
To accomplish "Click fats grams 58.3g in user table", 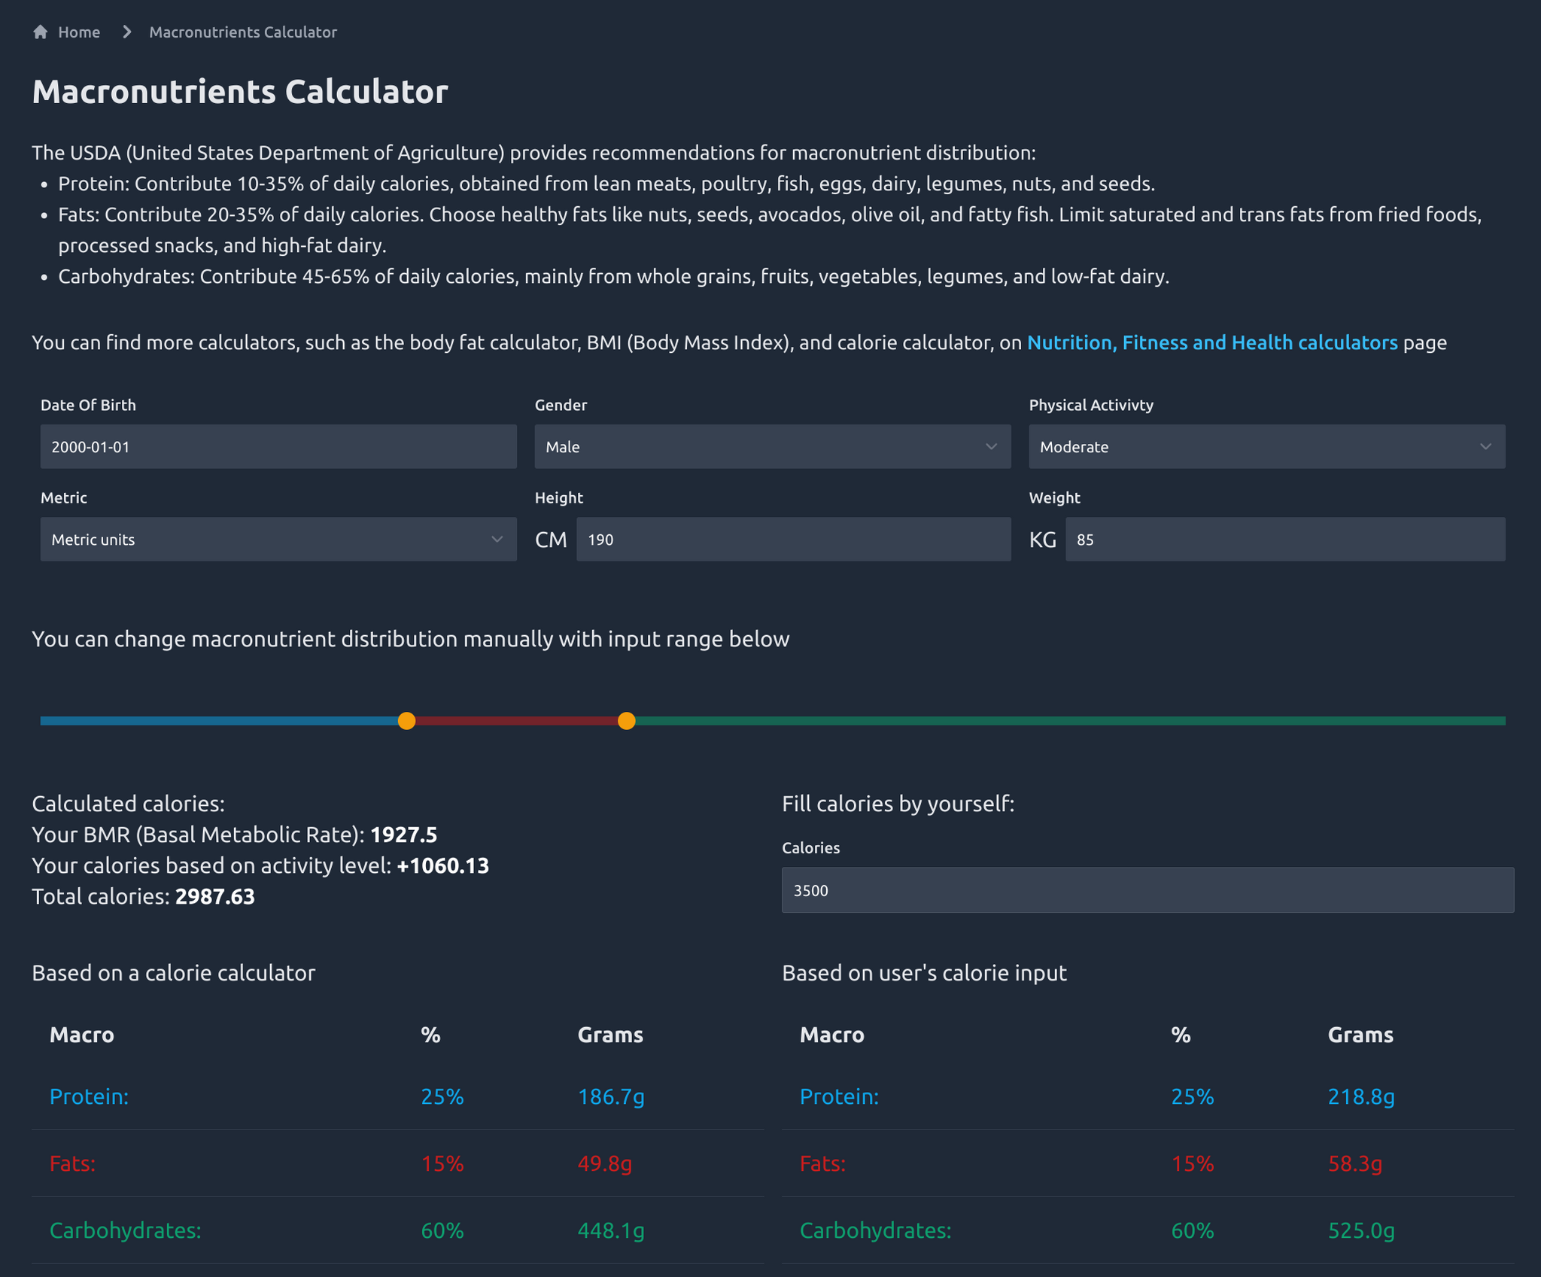I will 1355,1163.
